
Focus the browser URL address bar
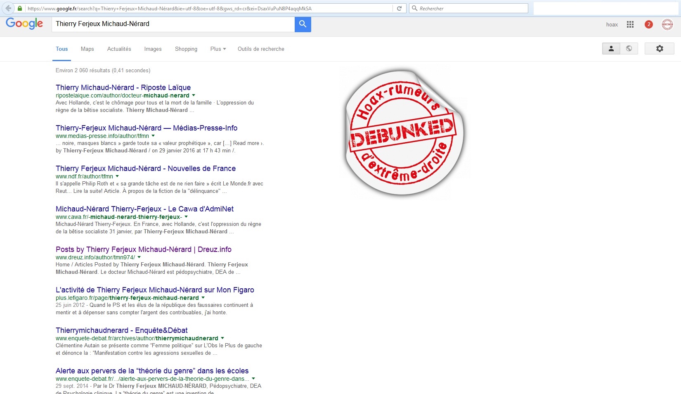[209, 8]
